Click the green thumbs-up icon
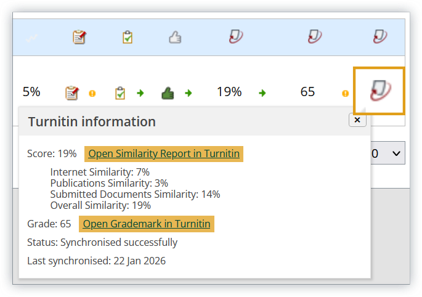The width and height of the screenshot is (422, 297). pyautogui.click(x=168, y=94)
